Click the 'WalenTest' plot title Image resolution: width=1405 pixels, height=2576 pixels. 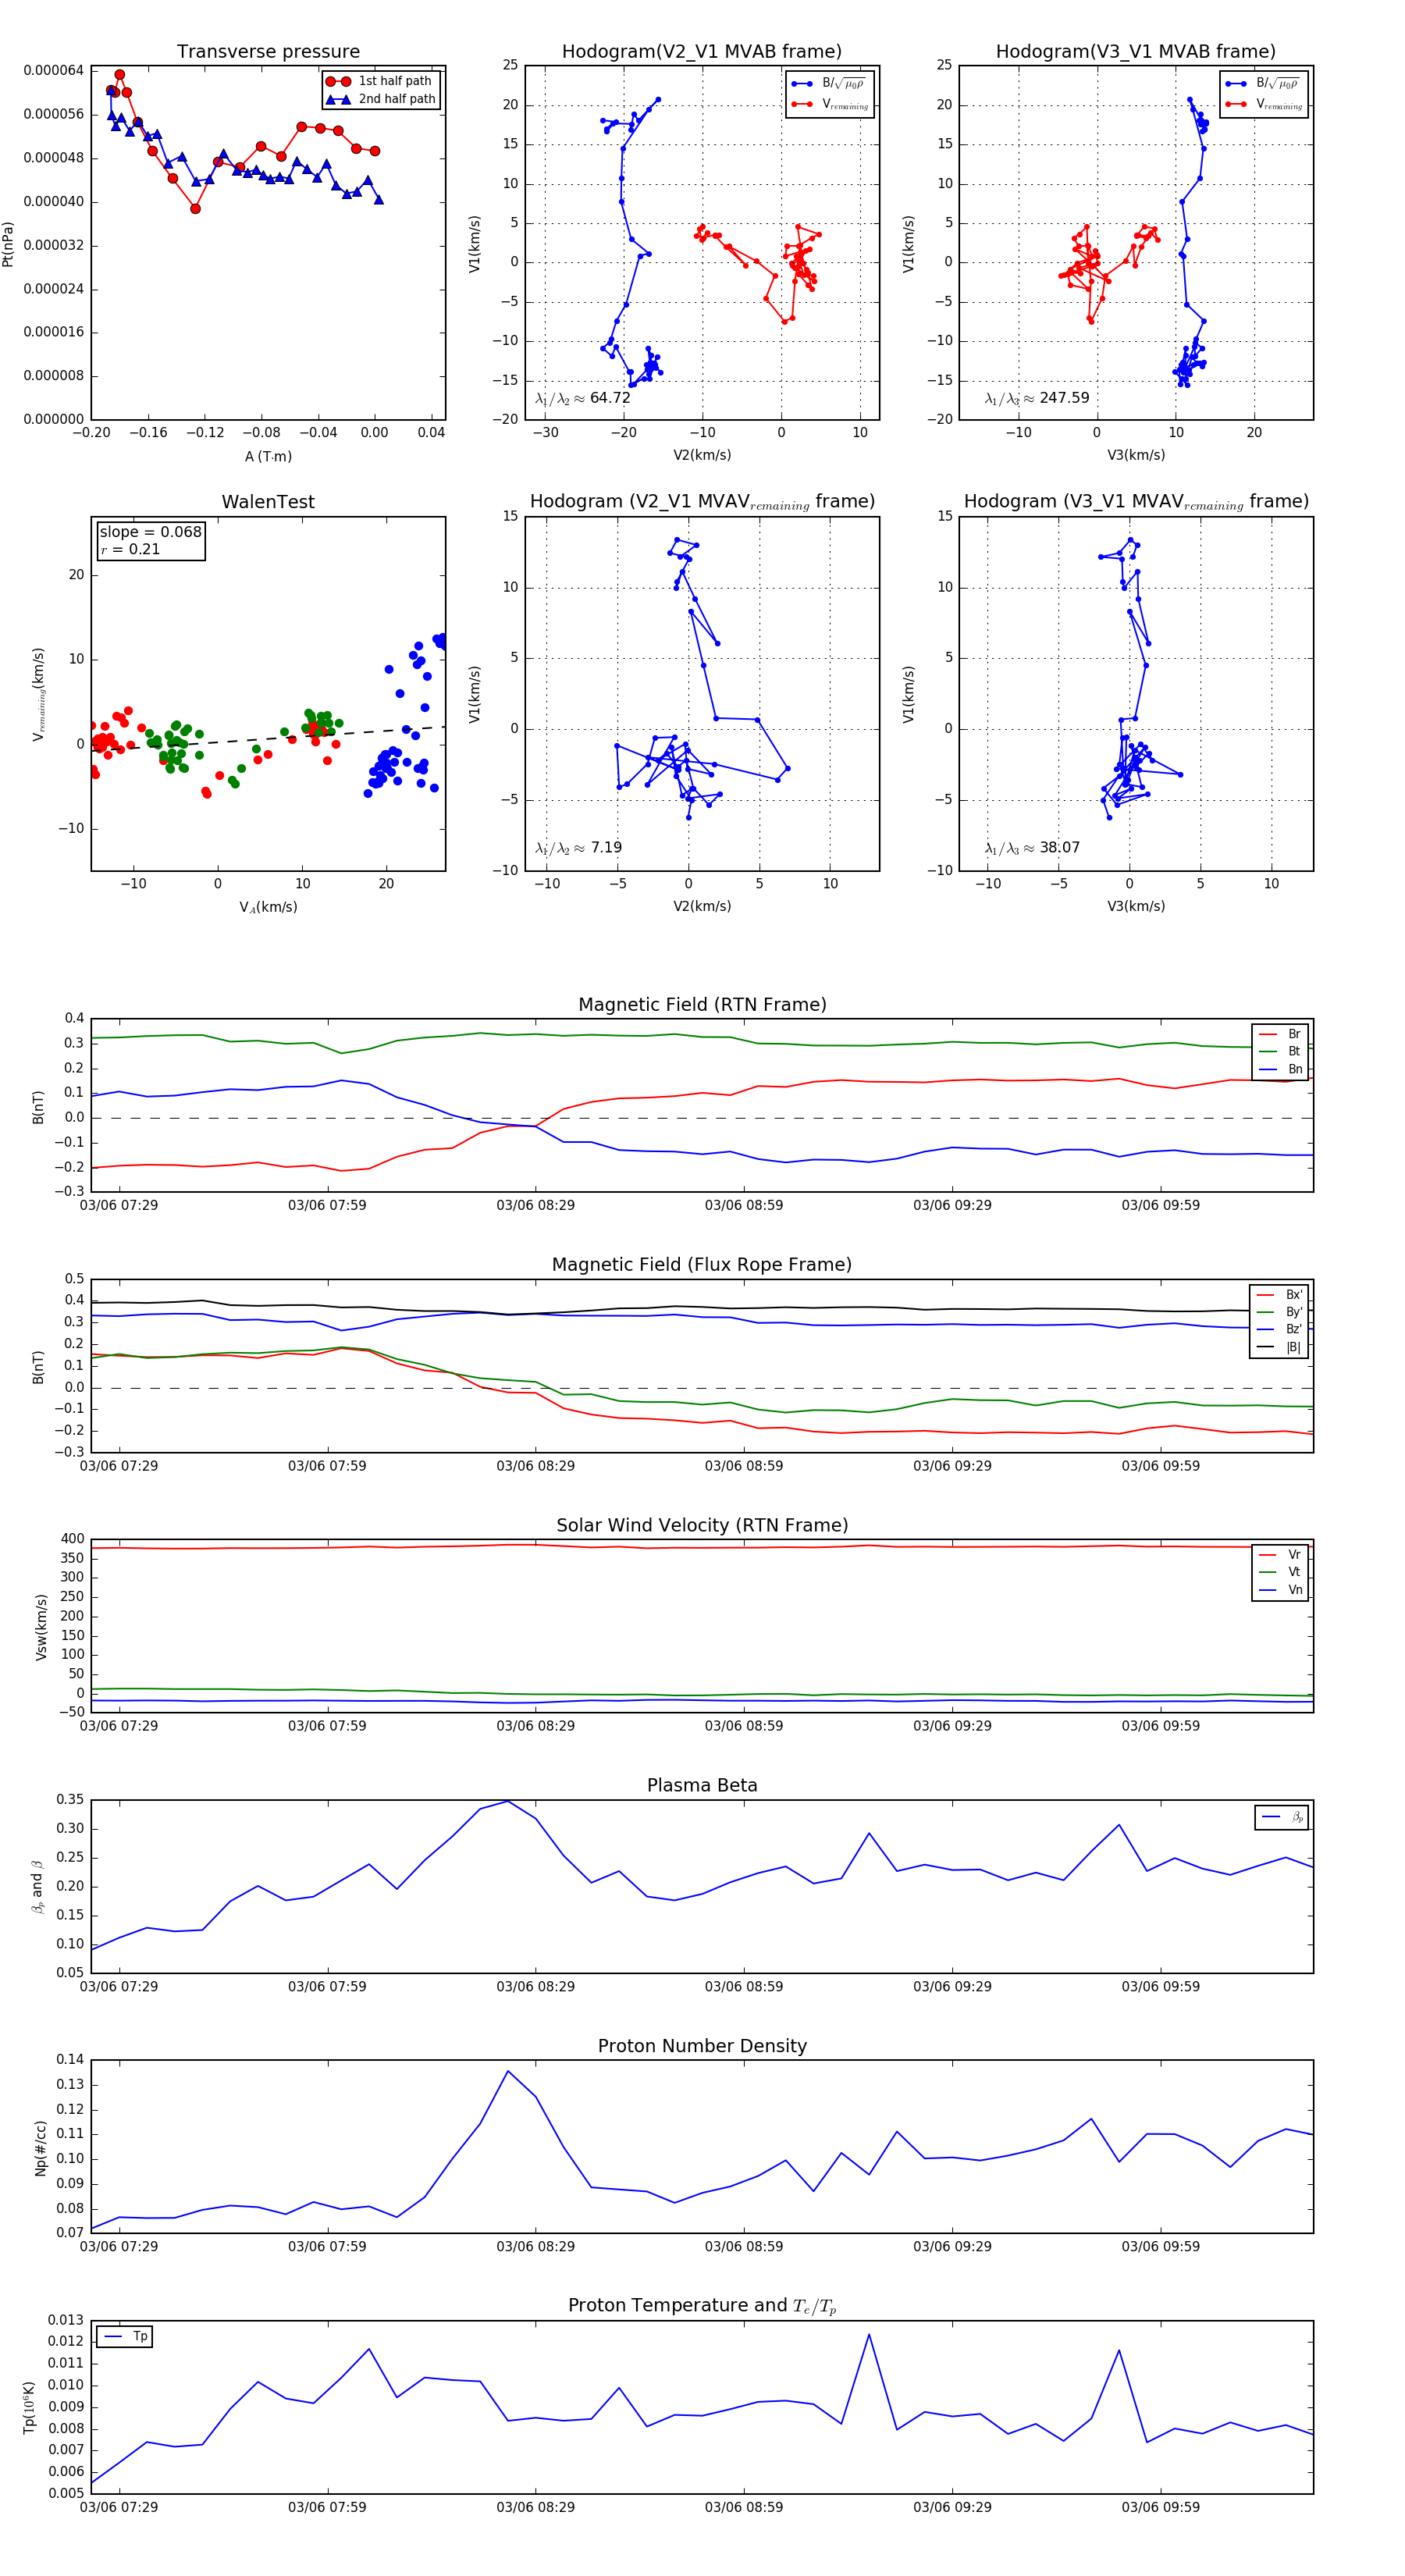(268, 502)
